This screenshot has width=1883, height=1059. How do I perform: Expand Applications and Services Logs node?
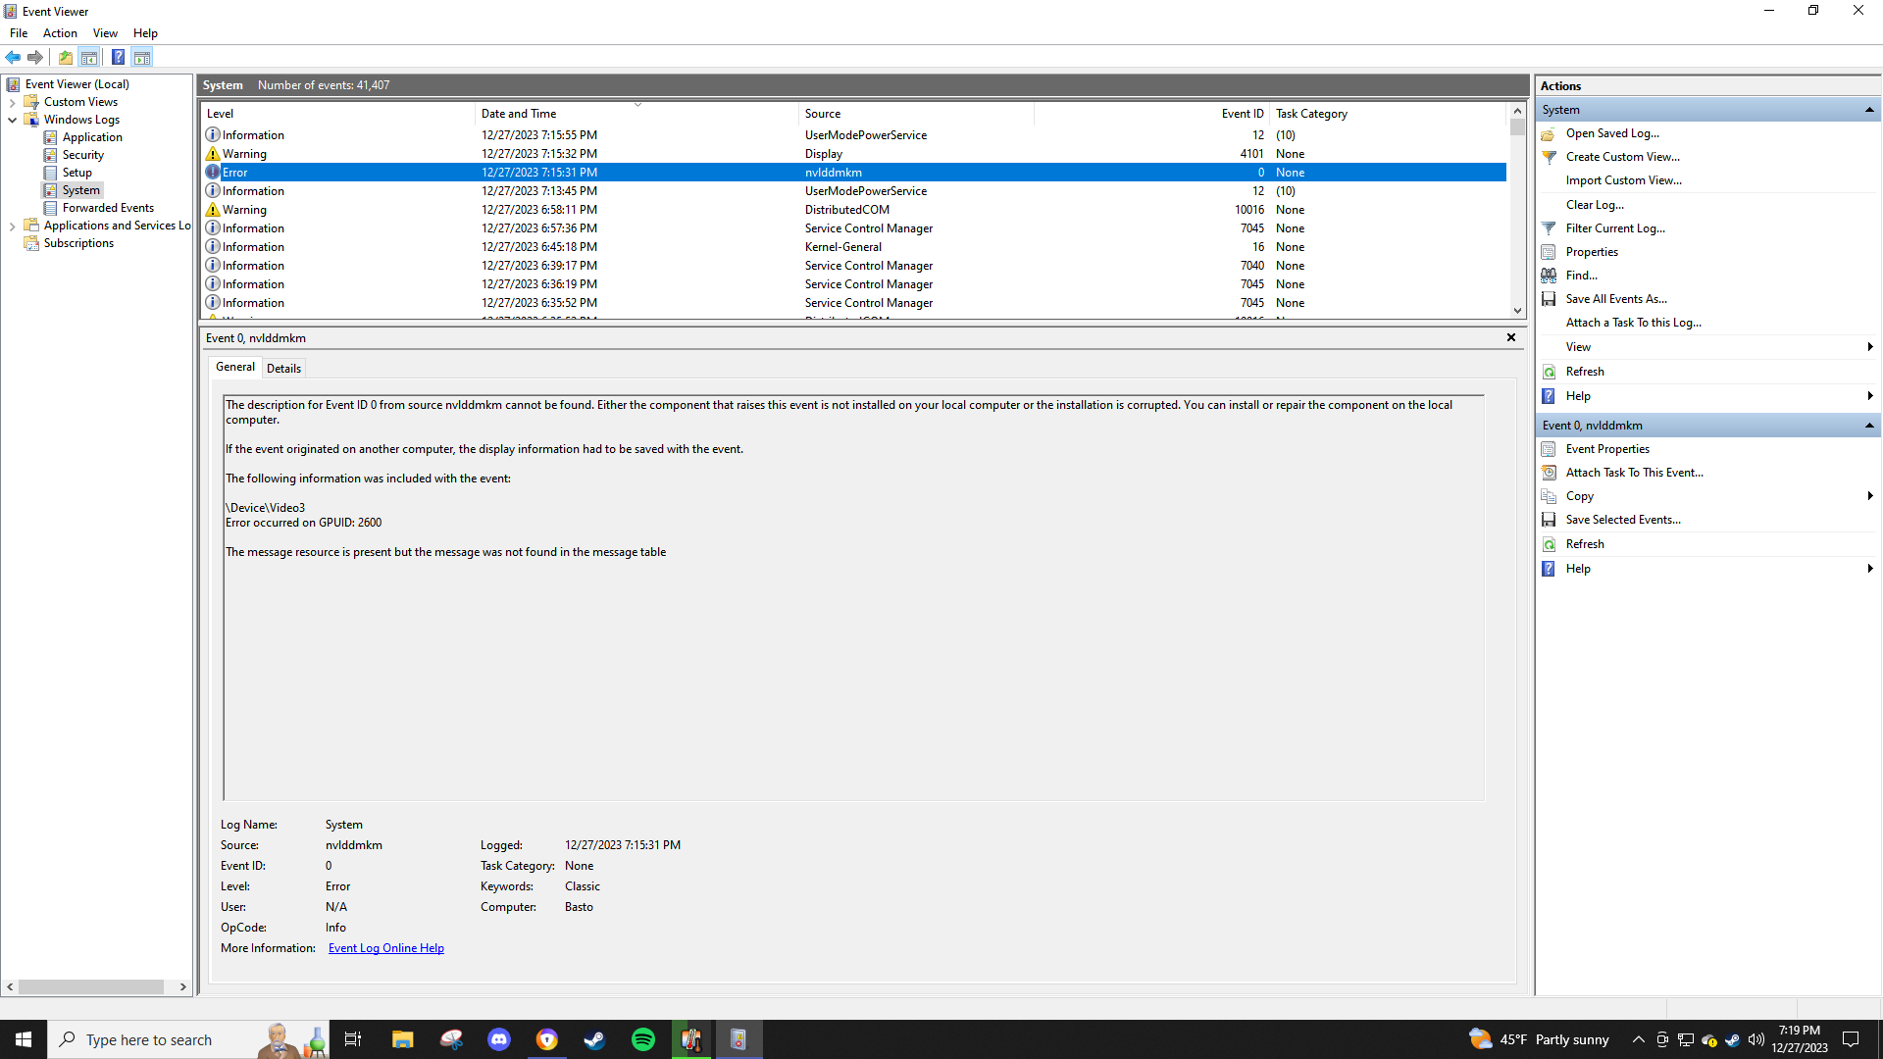(12, 226)
